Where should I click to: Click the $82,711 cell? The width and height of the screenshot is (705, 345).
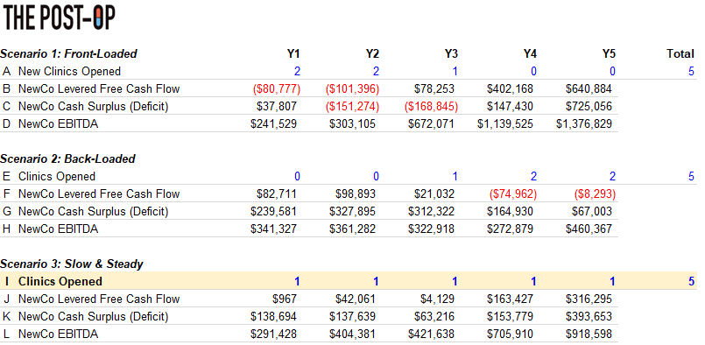point(277,194)
